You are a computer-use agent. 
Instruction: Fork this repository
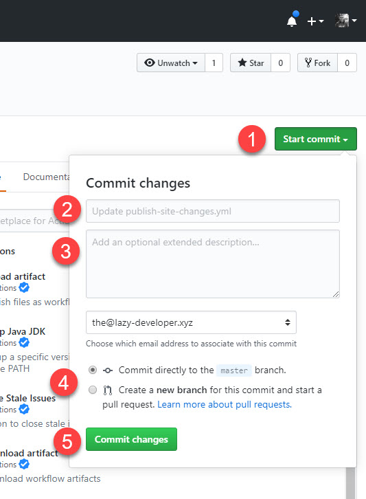tap(317, 63)
